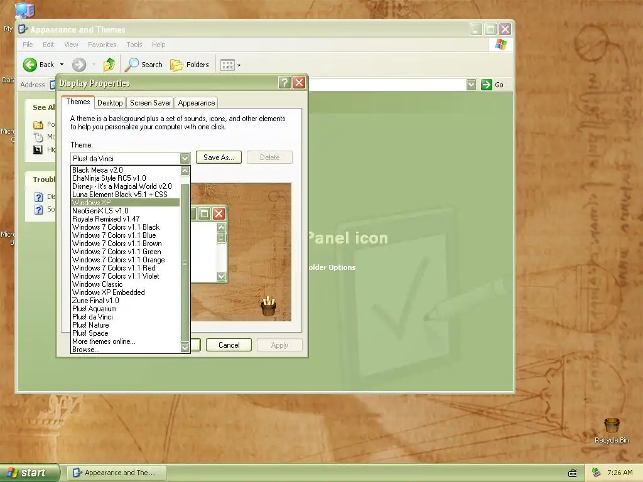Choose Windows 7 Colors v1.1 Brown
Screen dimensions: 643x482
point(125,244)
